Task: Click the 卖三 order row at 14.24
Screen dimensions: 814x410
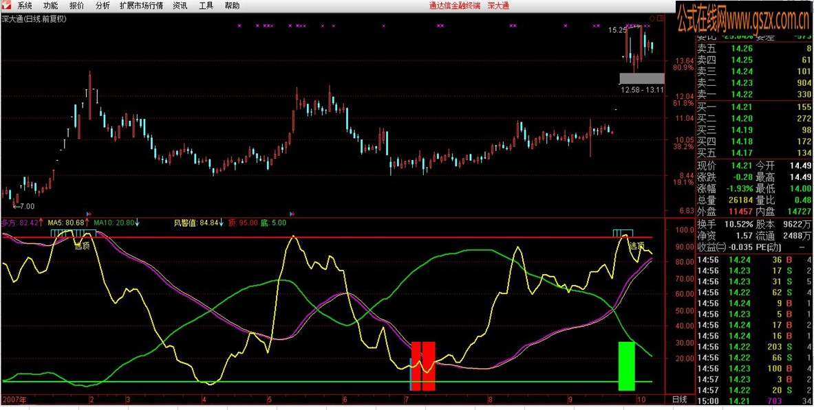Action: [x=753, y=71]
